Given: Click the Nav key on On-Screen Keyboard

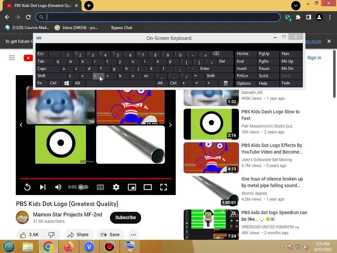Looking at the screenshot, I should 291,54.
